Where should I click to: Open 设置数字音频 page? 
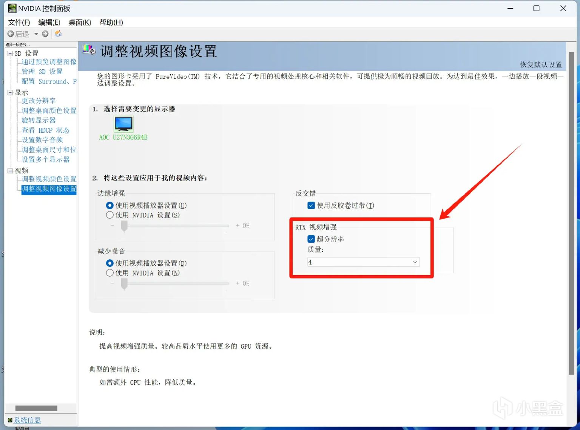pos(42,140)
